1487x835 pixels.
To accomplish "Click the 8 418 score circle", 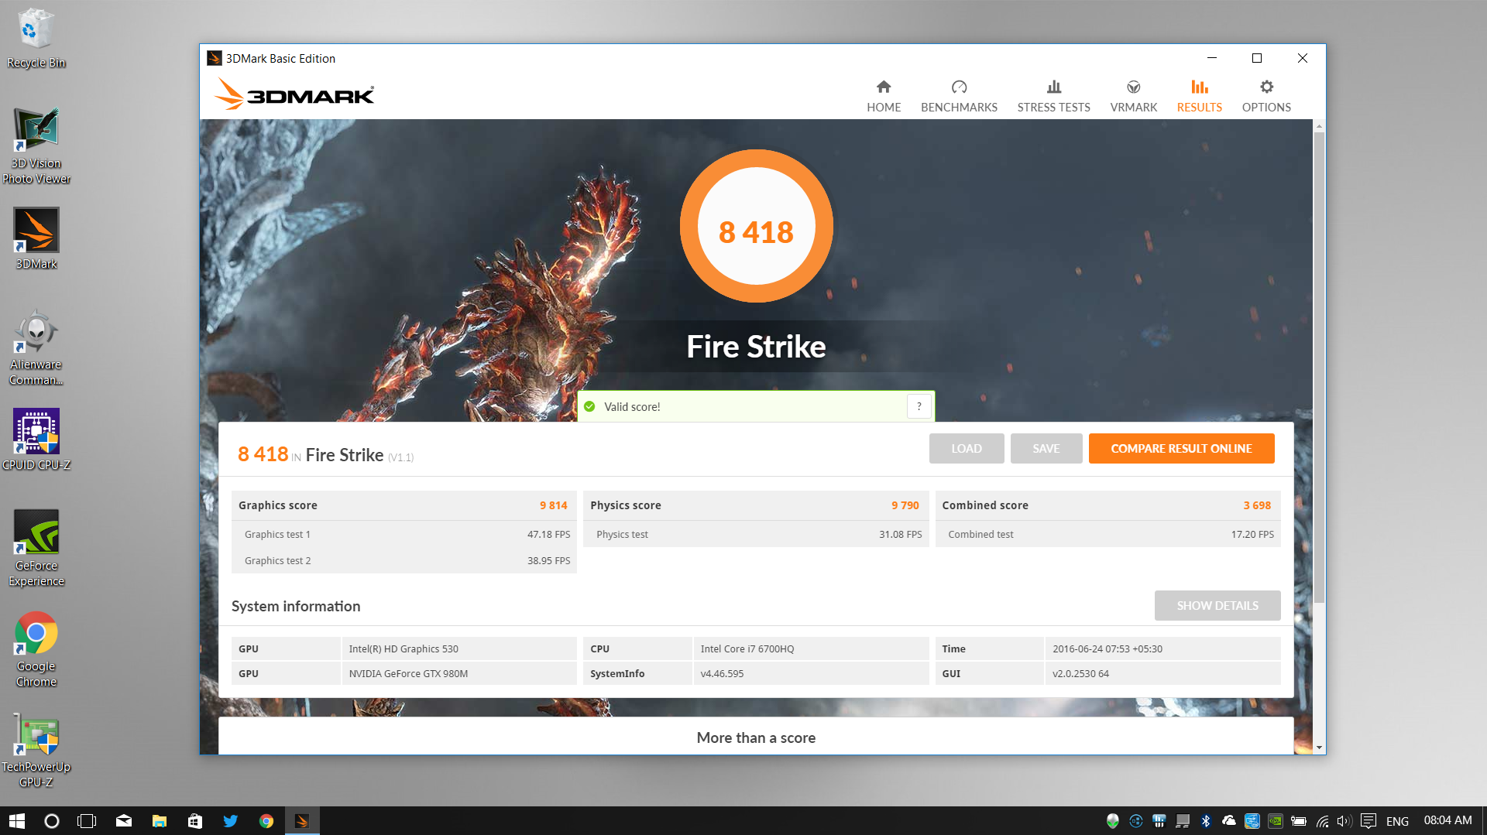I will (756, 226).
